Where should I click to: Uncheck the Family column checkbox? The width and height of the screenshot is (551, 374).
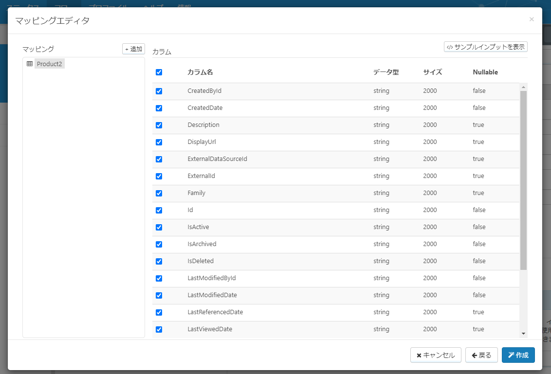[x=159, y=194]
